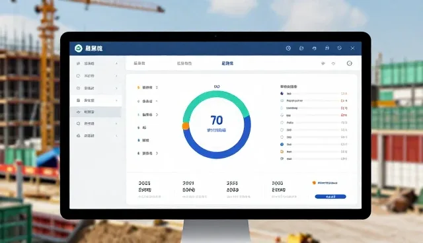This screenshot has width=423, height=243.
Task: Click the green circular app logo in header
Action: pos(78,48)
